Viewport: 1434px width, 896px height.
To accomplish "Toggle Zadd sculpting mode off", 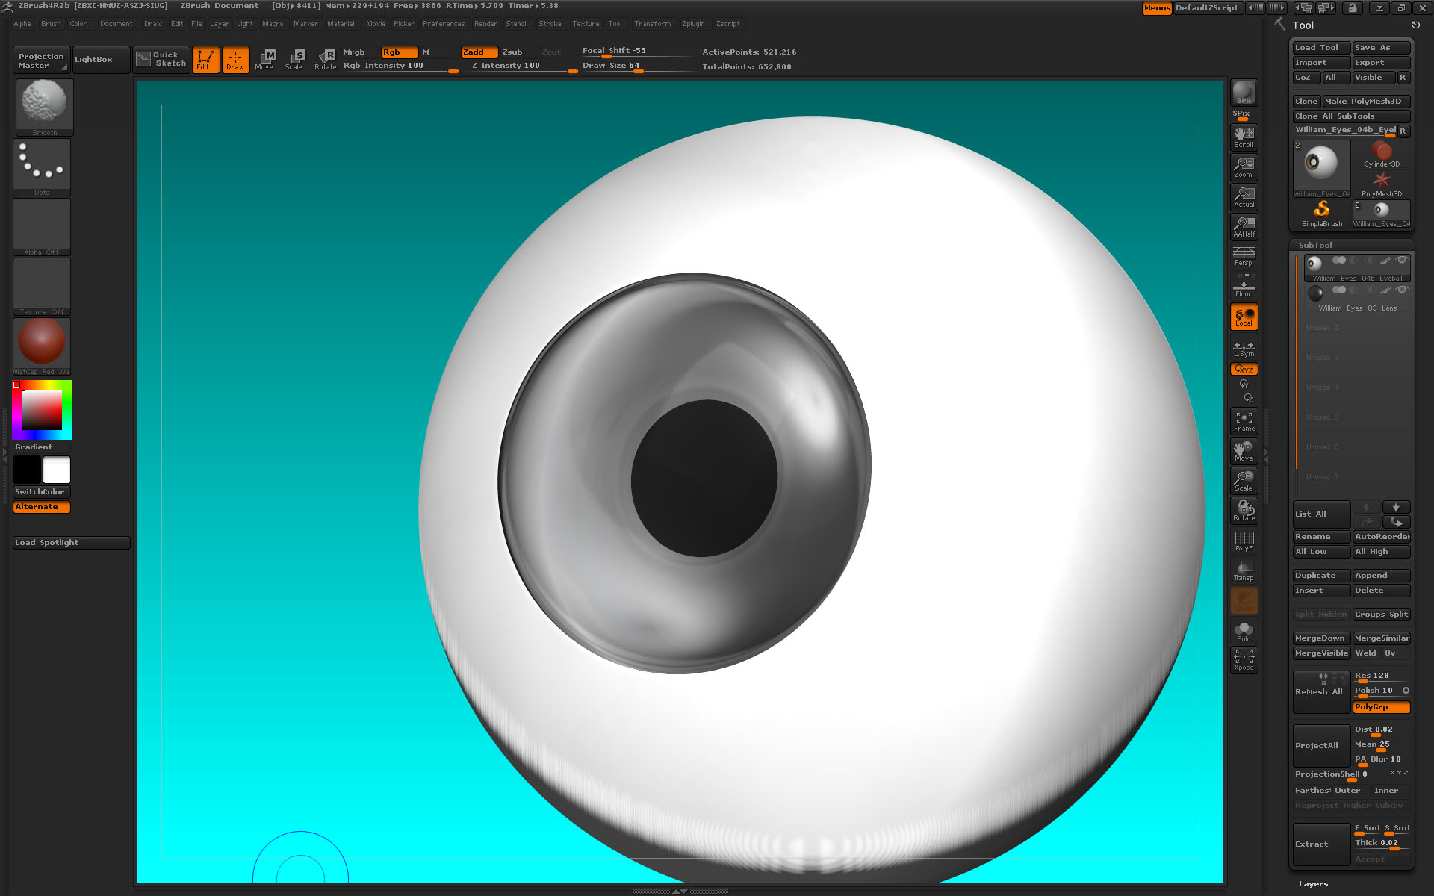I will point(479,52).
